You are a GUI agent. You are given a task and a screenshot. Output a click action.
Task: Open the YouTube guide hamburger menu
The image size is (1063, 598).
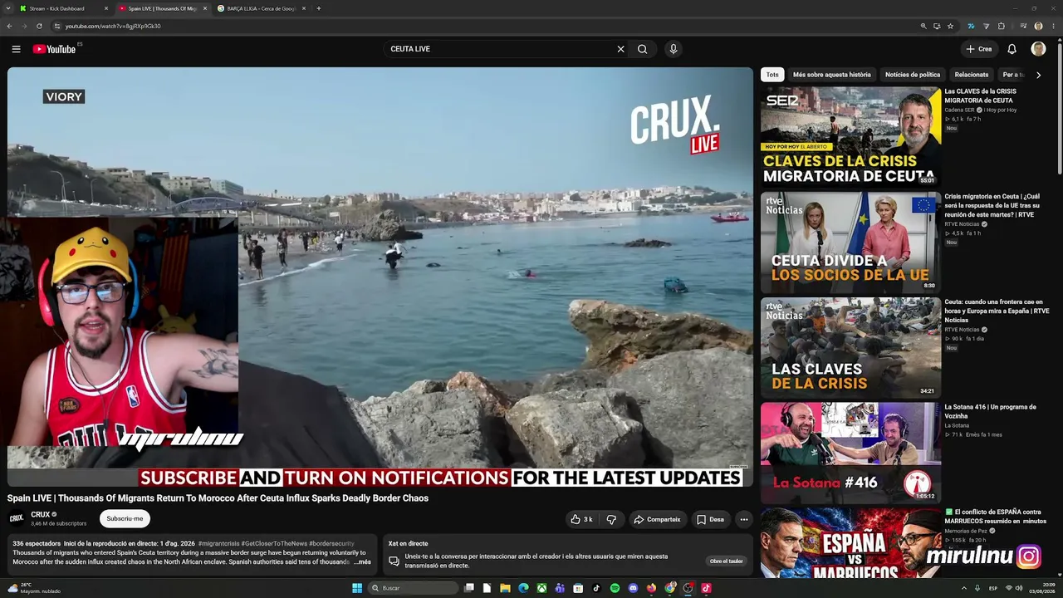pyautogui.click(x=16, y=49)
